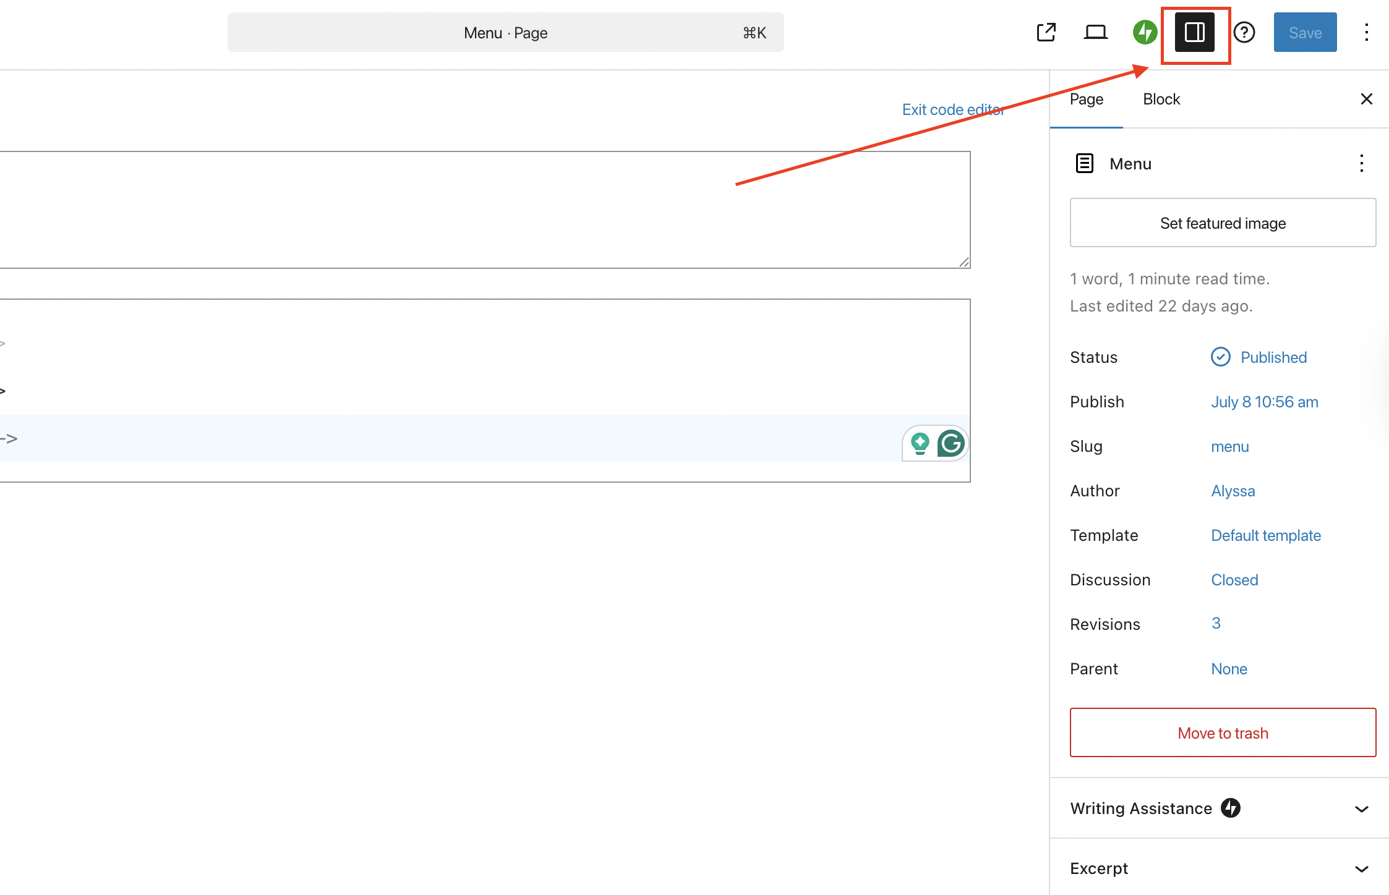Click the laptop device preview icon
The image size is (1389, 895).
pyautogui.click(x=1095, y=32)
